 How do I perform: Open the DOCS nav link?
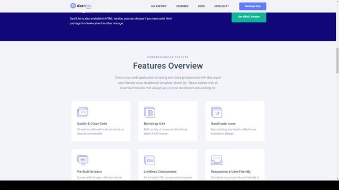tap(201, 6)
